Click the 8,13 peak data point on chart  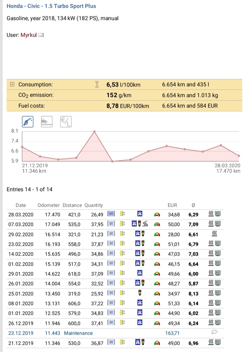coord(94,131)
